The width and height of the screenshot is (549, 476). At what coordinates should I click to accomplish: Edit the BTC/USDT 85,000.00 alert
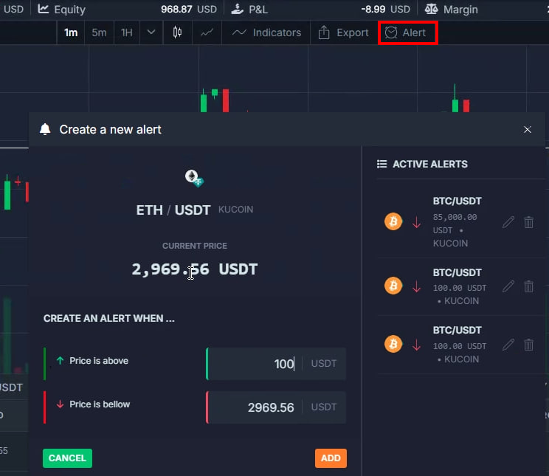point(508,222)
